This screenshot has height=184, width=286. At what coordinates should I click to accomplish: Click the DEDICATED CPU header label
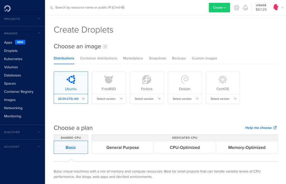185,138
